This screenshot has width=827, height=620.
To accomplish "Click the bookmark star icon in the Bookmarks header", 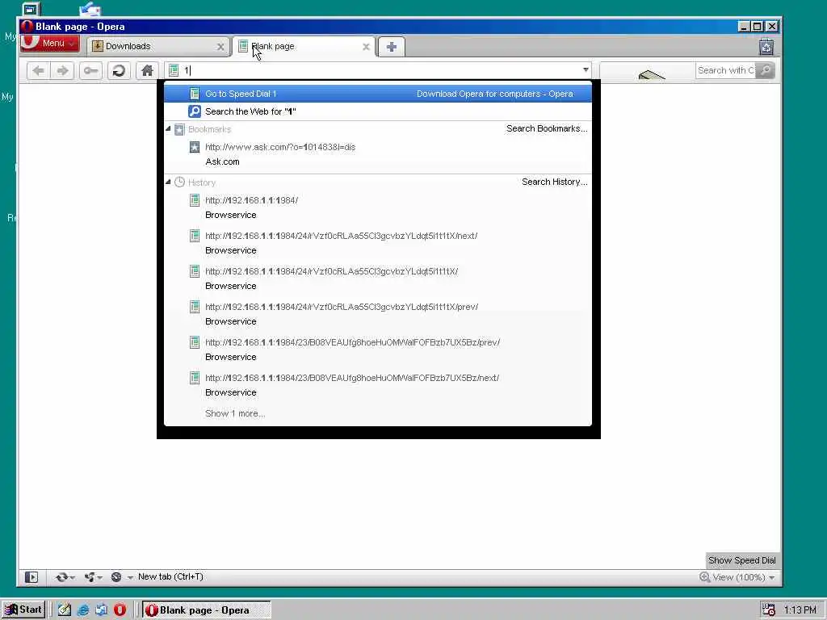I will (x=179, y=129).
